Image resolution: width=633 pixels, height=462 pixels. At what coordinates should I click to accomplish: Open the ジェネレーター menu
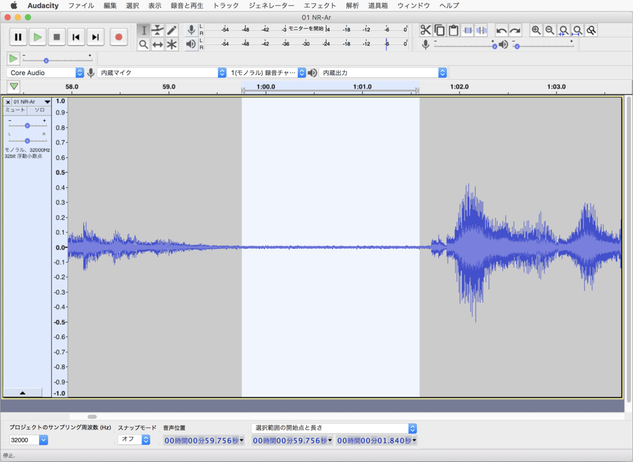[x=271, y=6]
